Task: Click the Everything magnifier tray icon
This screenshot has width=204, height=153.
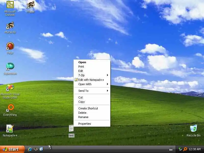Action: point(185,149)
